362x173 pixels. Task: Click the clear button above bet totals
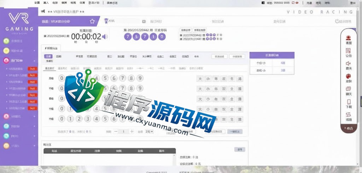240,149
